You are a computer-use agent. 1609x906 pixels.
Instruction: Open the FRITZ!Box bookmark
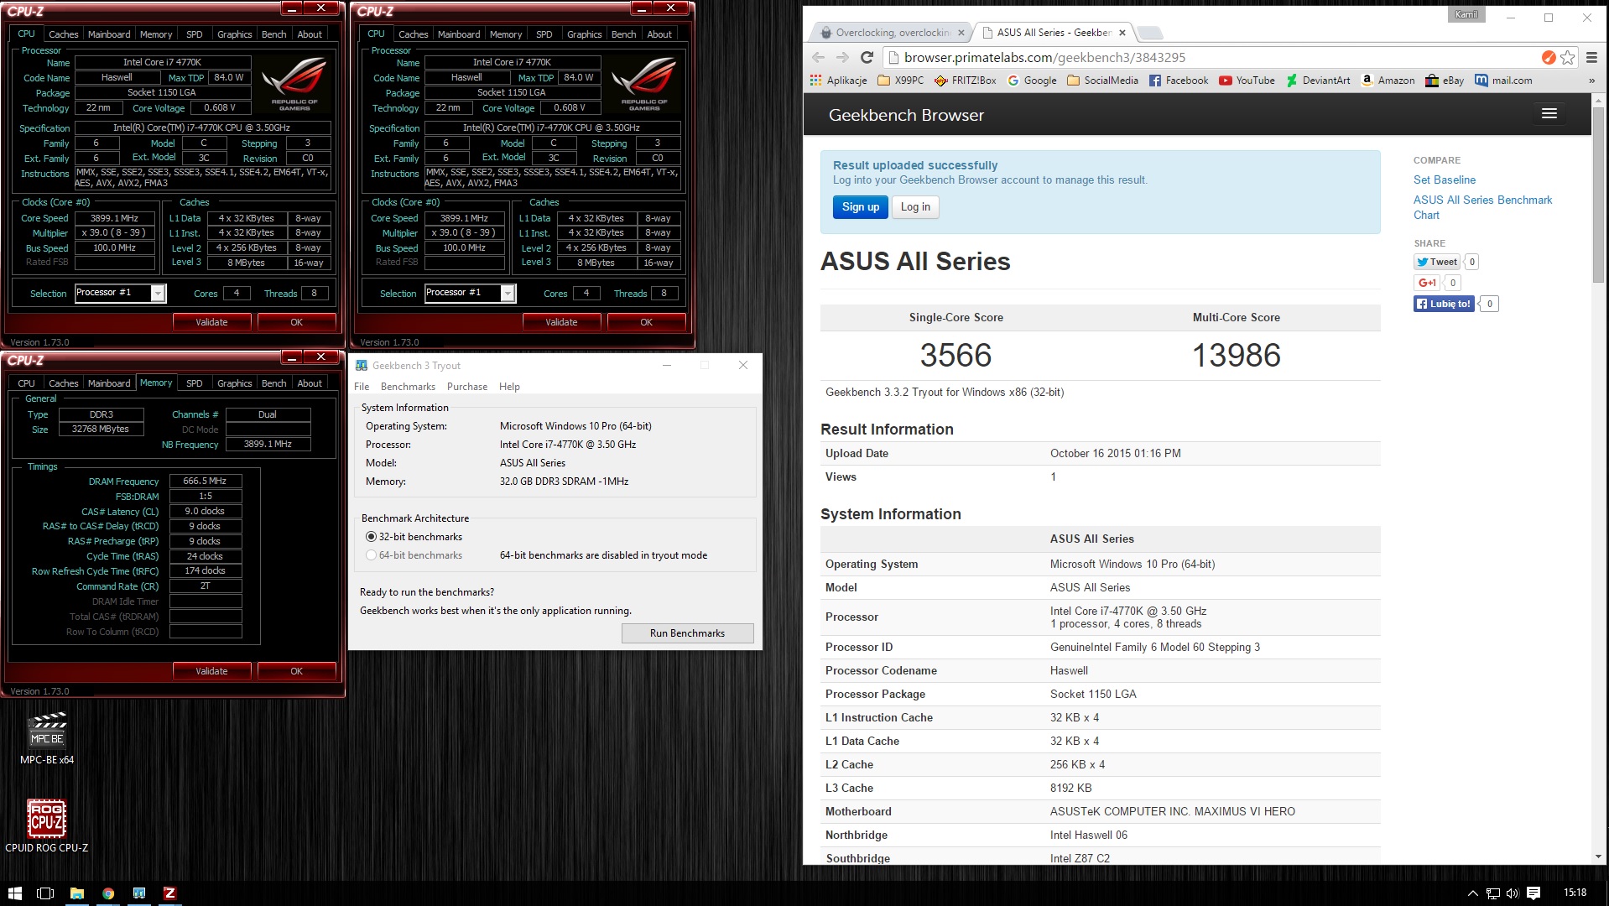coord(965,81)
